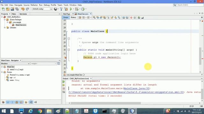Toggle Sort by Source in Navigator
The height and width of the screenshot is (114, 204).
(35, 102)
